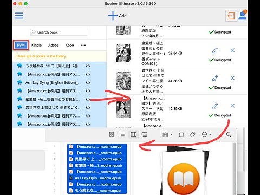The width and height of the screenshot is (260, 195).
Task: Edit metadata of 2024年10月 週刊アスキー book
Action: pyautogui.click(x=215, y=106)
